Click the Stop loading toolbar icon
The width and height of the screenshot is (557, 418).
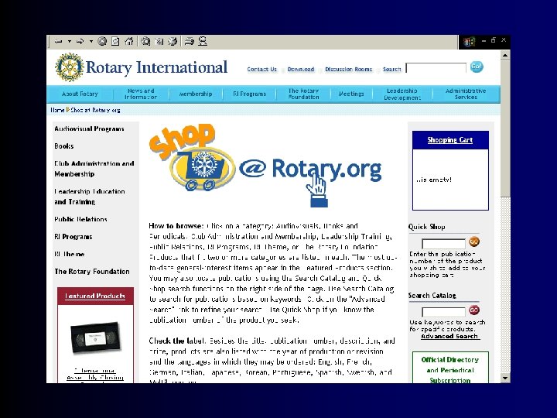(102, 42)
